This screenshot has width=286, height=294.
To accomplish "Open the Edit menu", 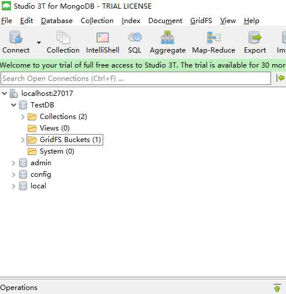I will click(x=27, y=21).
